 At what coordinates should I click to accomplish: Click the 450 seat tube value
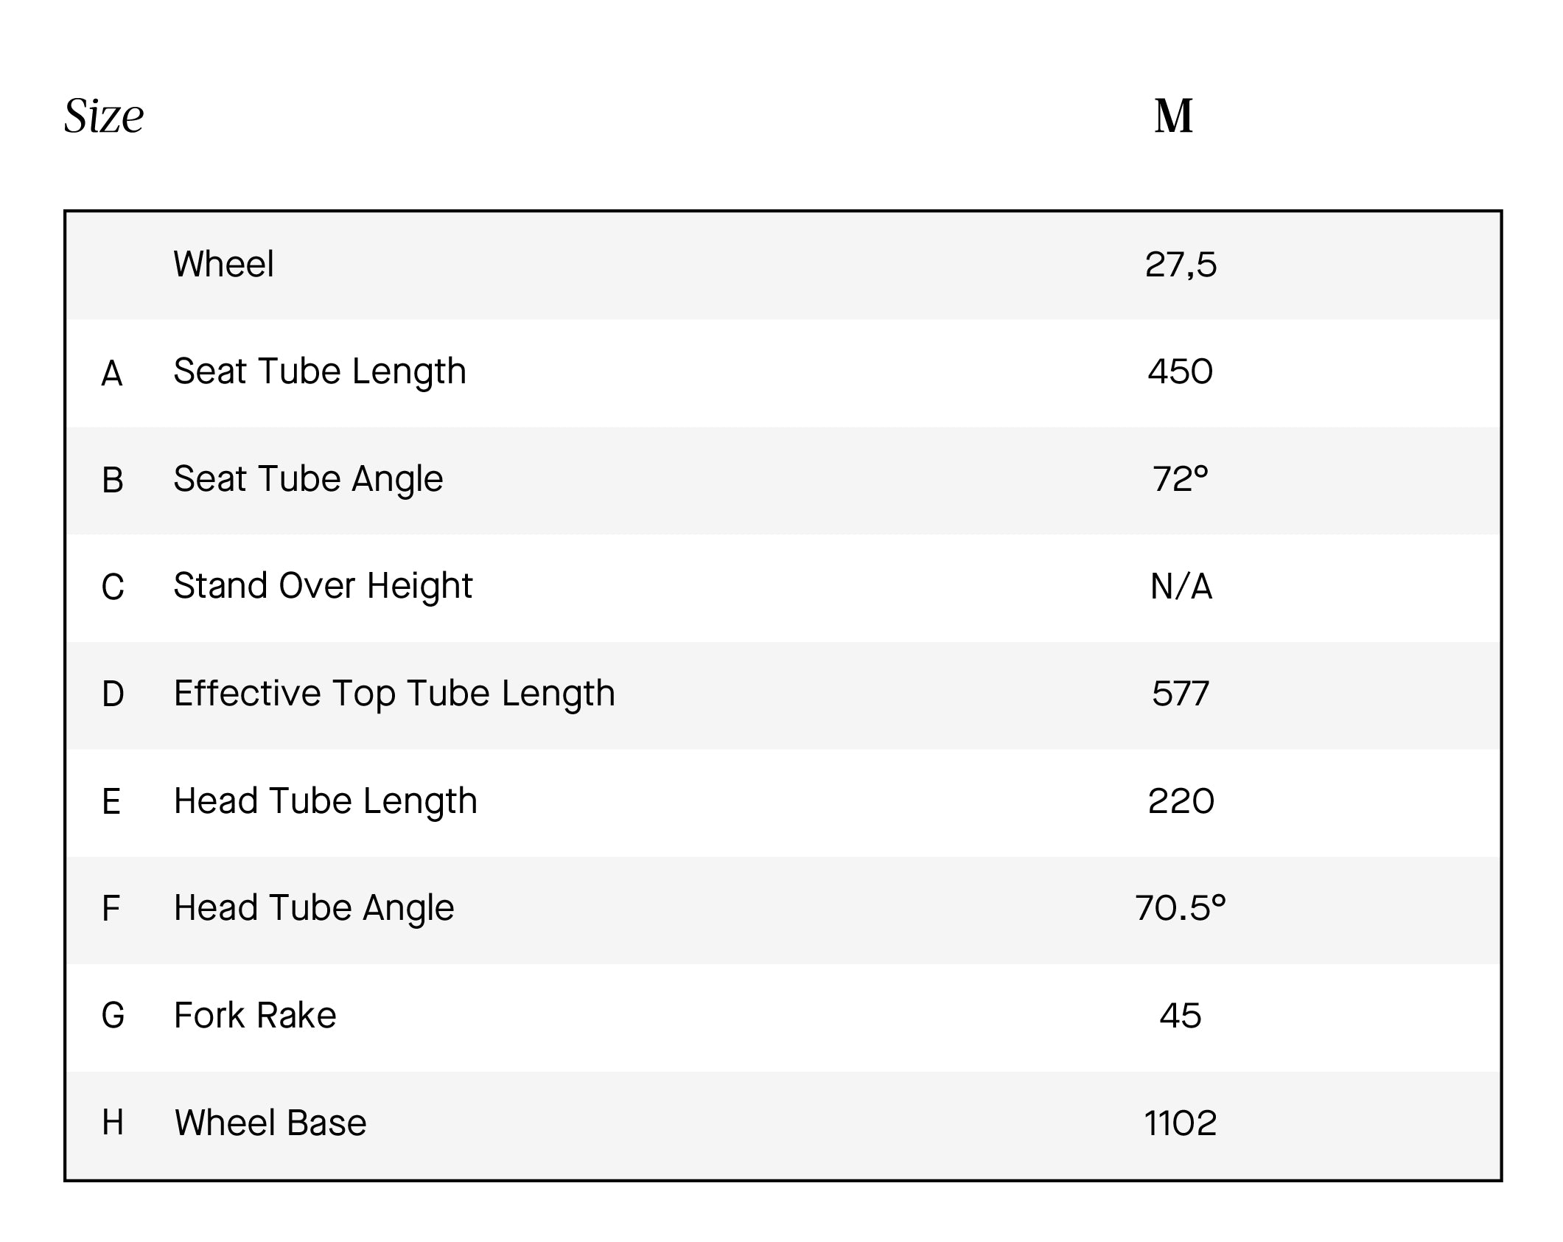(x=1181, y=372)
